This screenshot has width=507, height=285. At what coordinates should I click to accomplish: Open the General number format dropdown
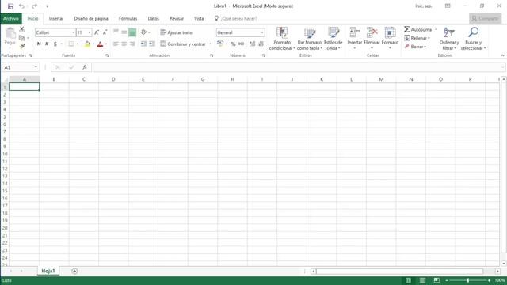262,32
